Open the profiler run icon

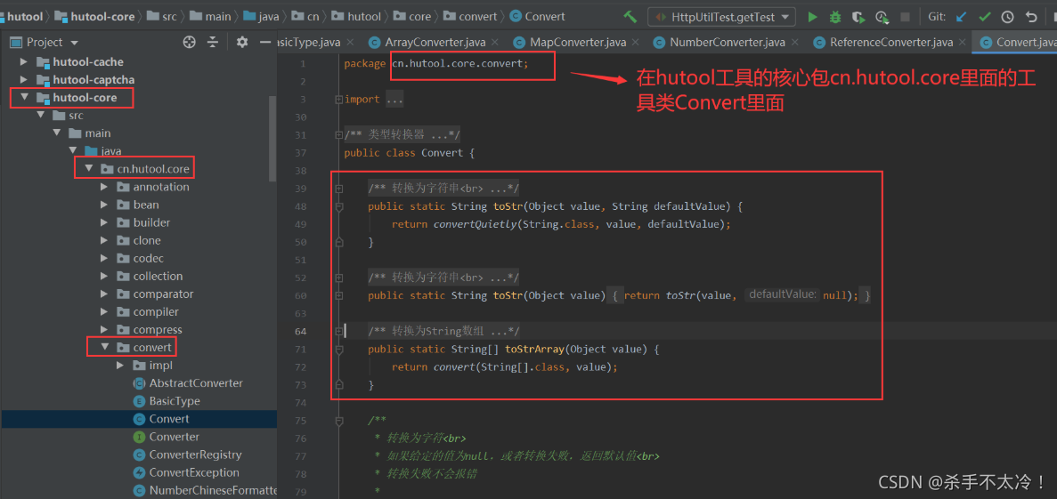coord(882,17)
